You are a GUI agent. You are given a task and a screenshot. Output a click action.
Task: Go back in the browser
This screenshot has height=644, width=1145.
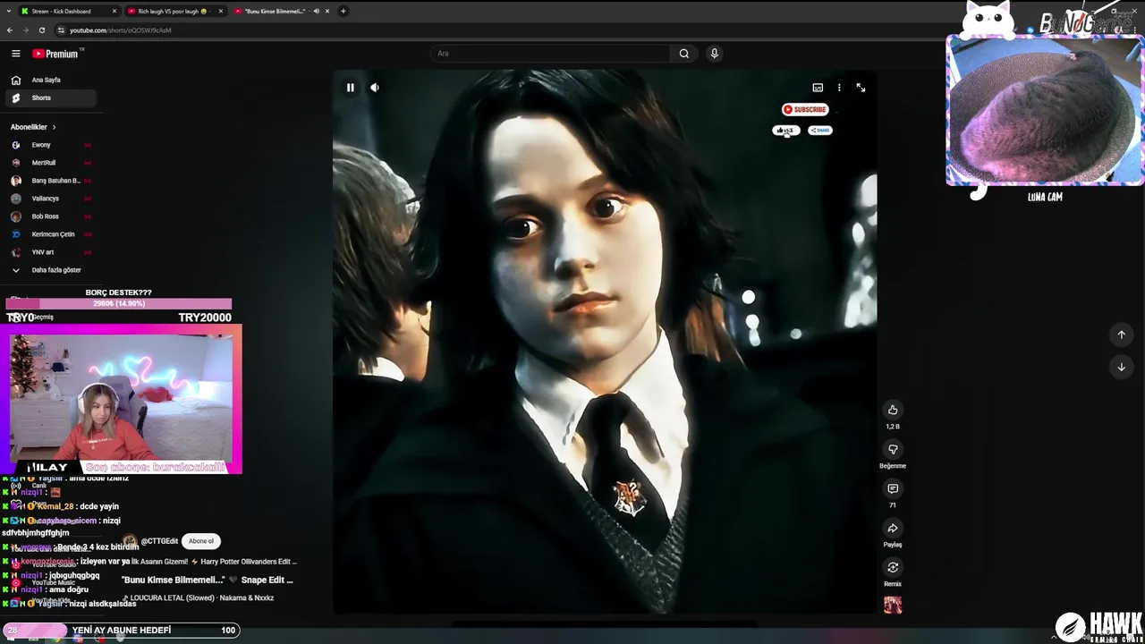pyautogui.click(x=10, y=30)
